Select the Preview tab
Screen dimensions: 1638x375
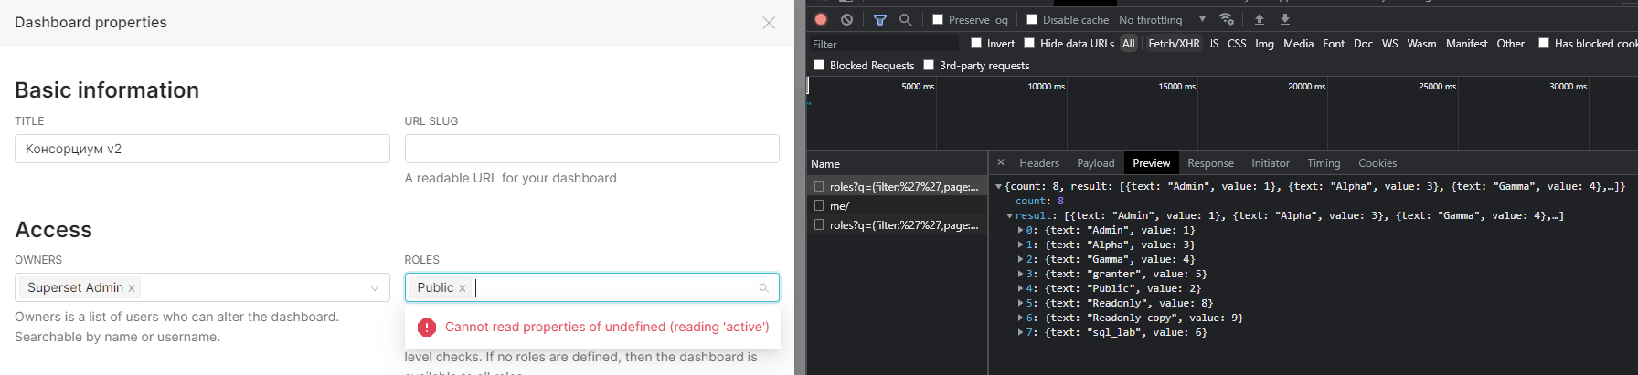[x=1151, y=163]
